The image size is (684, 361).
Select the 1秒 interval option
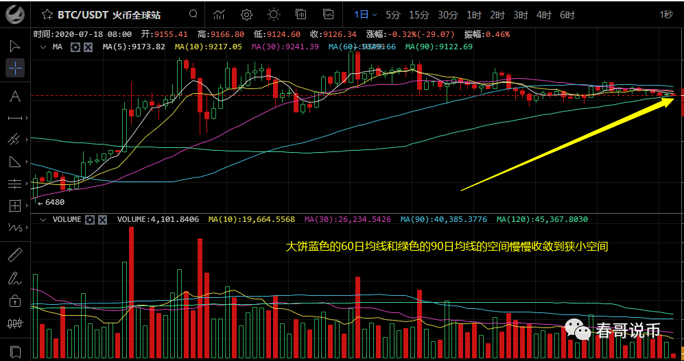click(665, 14)
